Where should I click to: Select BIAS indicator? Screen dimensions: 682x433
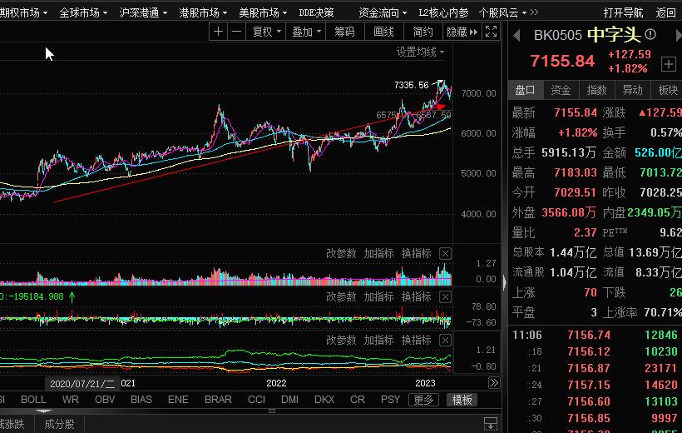point(141,400)
